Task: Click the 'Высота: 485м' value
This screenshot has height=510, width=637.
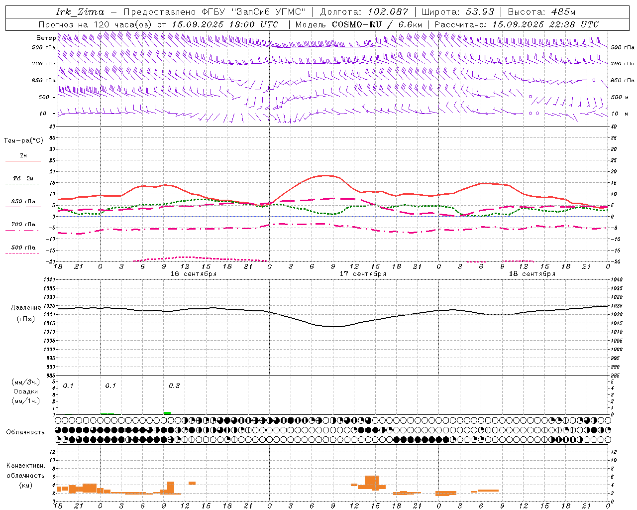Action: click(x=541, y=12)
